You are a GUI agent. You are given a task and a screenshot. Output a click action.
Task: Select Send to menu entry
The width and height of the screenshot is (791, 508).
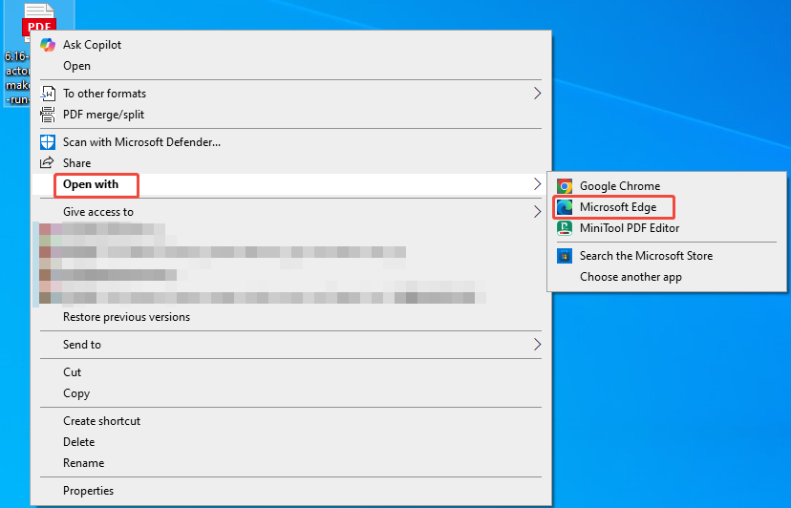(290, 345)
